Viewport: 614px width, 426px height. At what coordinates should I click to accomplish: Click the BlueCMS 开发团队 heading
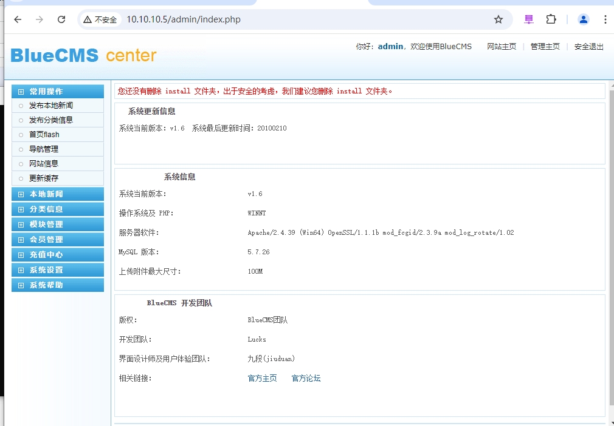(x=180, y=303)
